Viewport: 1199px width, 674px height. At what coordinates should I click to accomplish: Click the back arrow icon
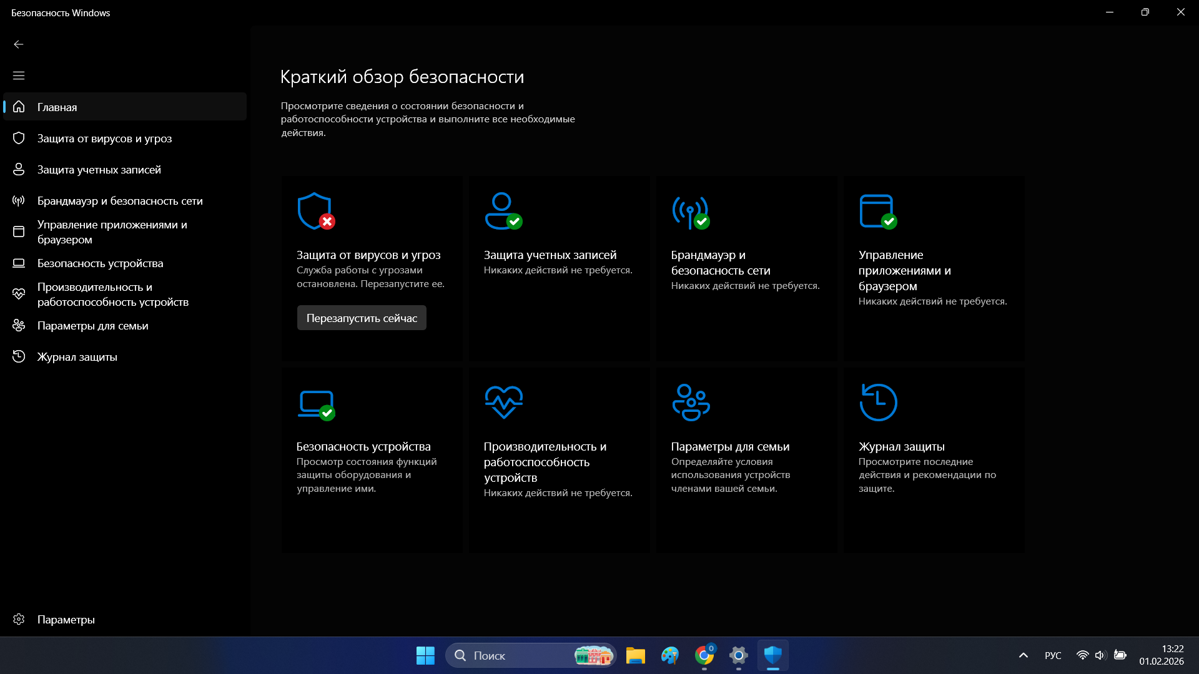[x=19, y=44]
